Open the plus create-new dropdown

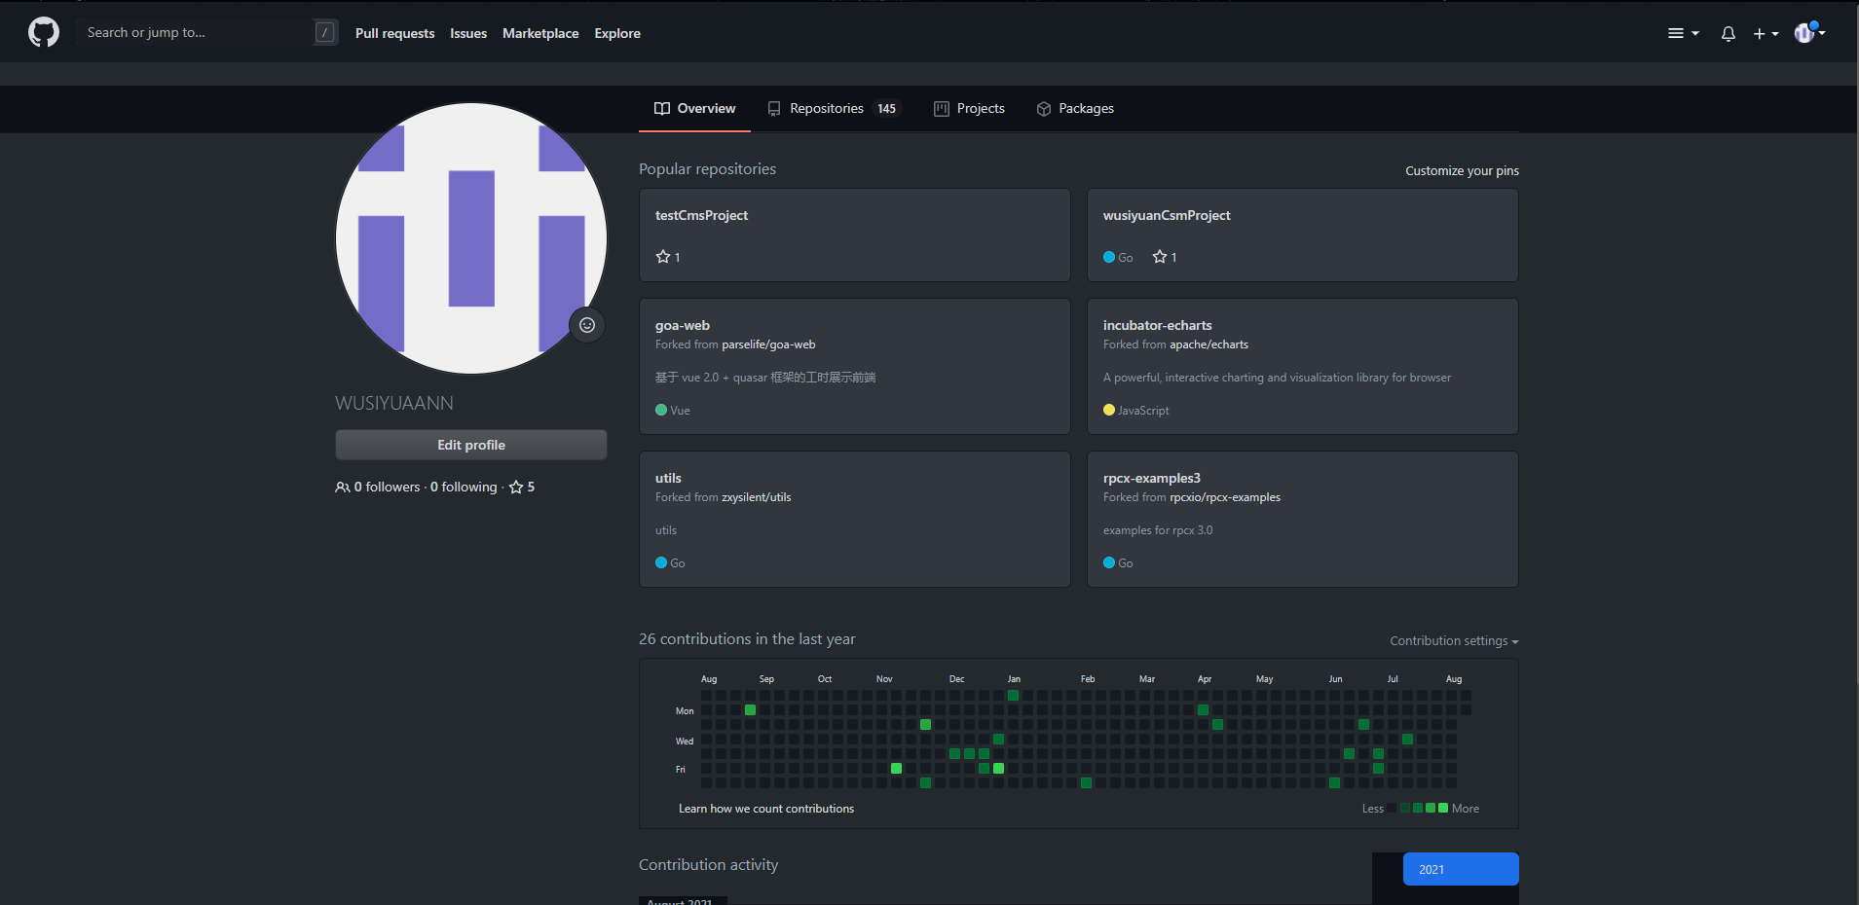(1766, 33)
